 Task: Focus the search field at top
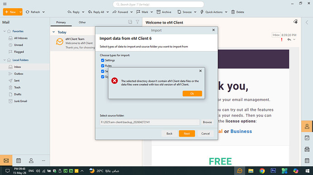click(158, 4)
